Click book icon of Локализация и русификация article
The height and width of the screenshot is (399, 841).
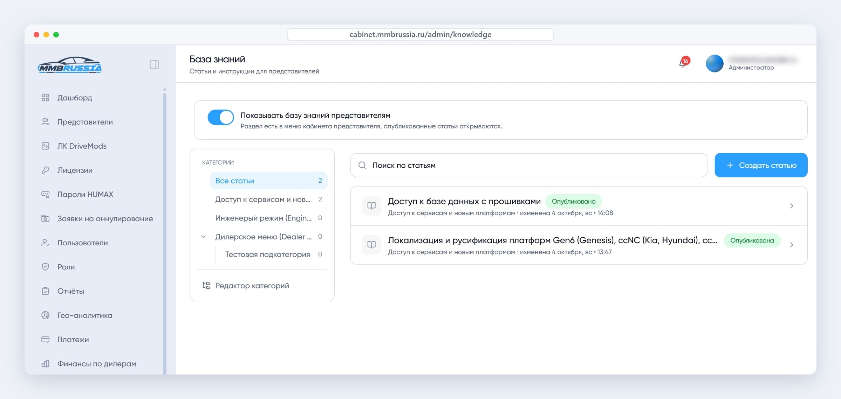(x=371, y=245)
